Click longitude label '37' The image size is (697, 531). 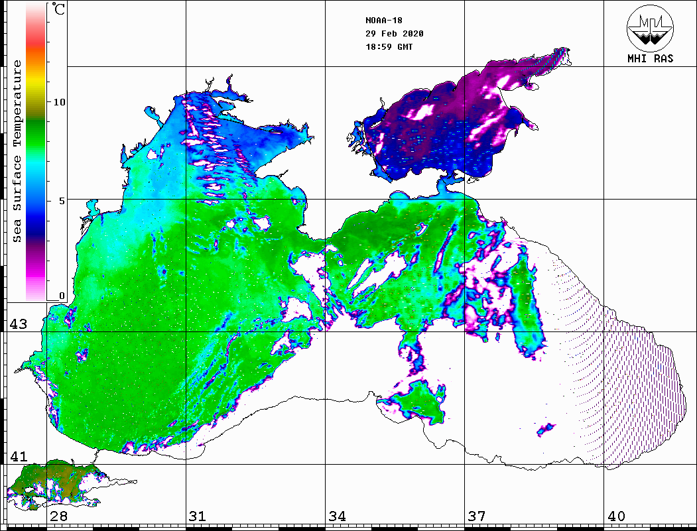[477, 516]
